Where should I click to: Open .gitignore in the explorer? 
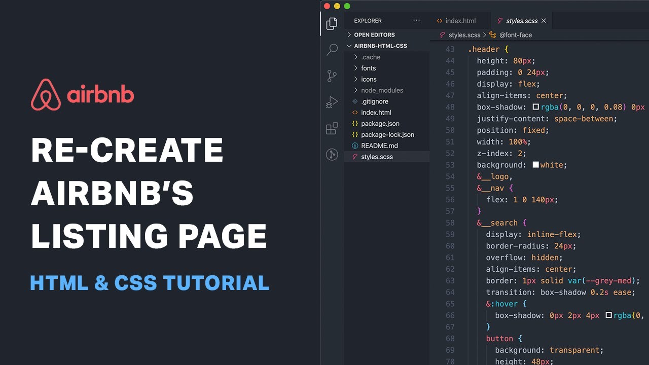pos(387,101)
